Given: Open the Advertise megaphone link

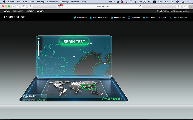Looking at the screenshot, I should click(x=80, y=18).
